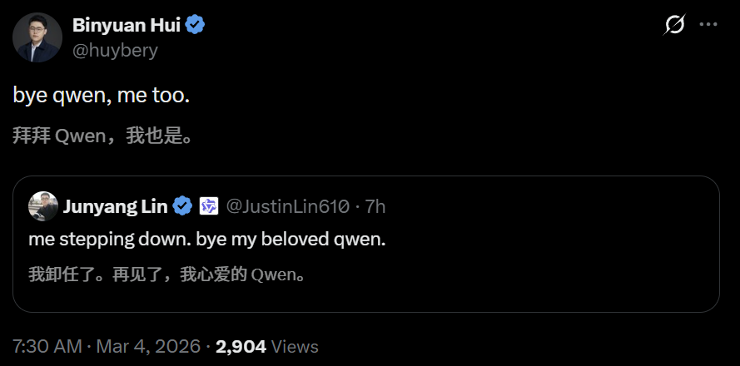Click the "Views" label
This screenshot has width=740, height=366.
pyautogui.click(x=295, y=346)
